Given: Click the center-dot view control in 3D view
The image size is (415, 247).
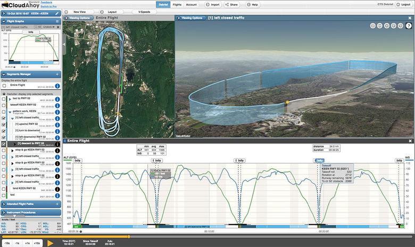Looking at the screenshot, I should pyautogui.click(x=387, y=25).
